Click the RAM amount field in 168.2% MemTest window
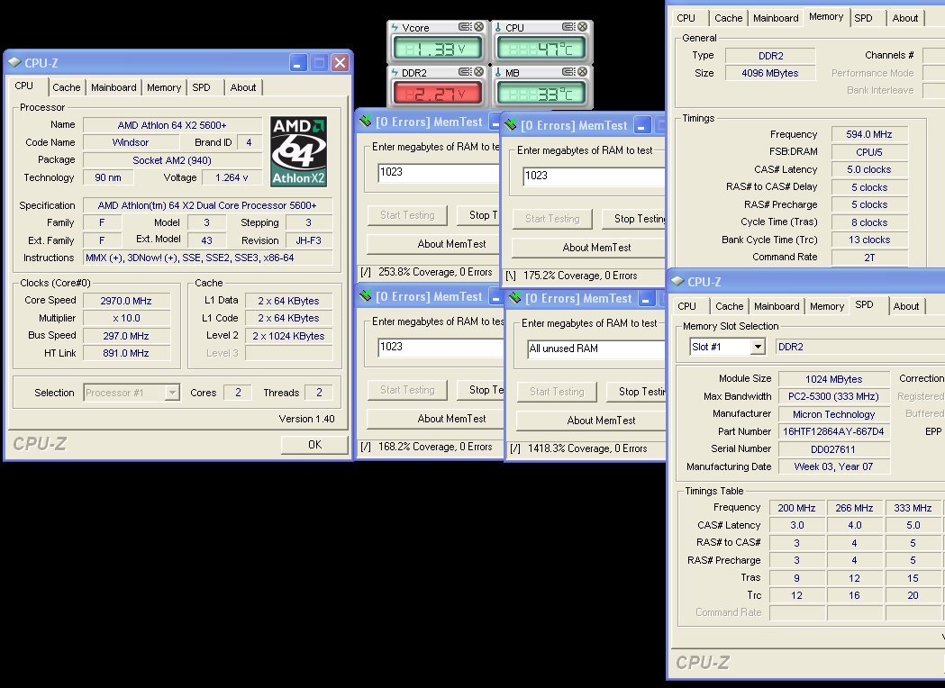 (x=440, y=347)
